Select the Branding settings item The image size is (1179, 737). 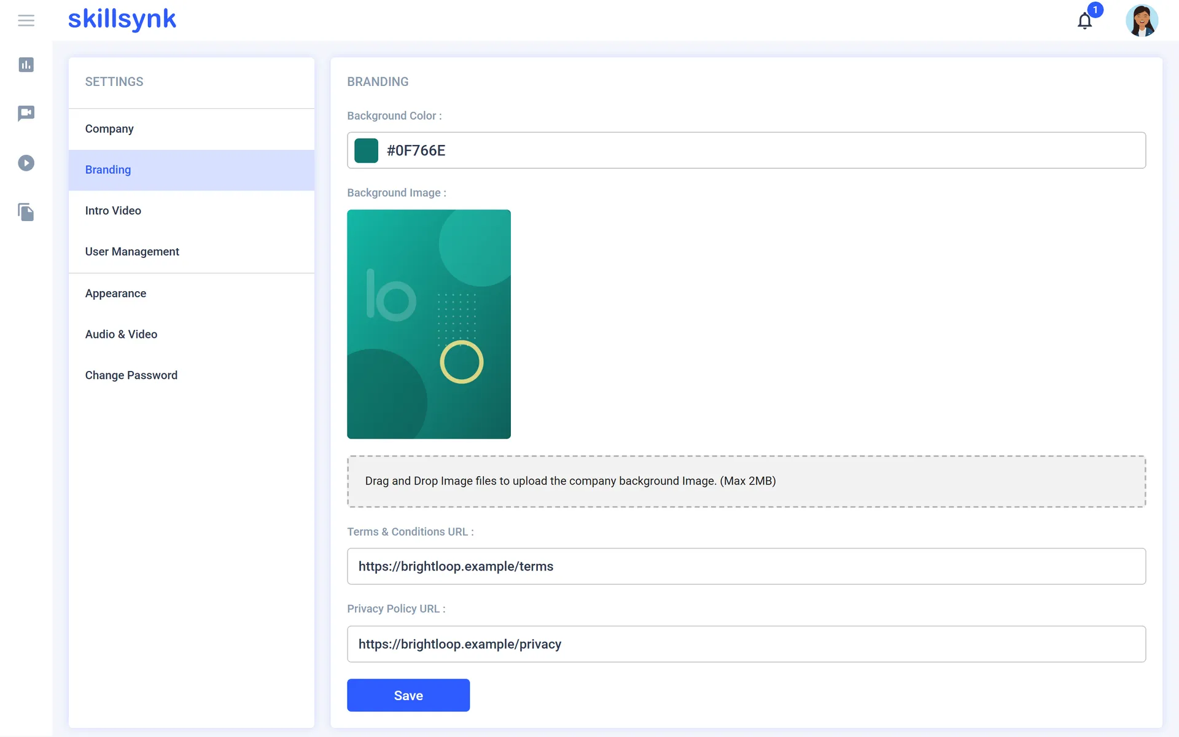pos(192,170)
